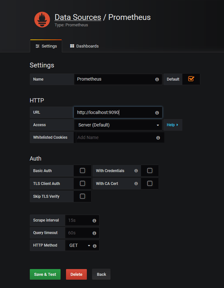Click the info icon beside Whitelisted Cookies

click(x=158, y=138)
